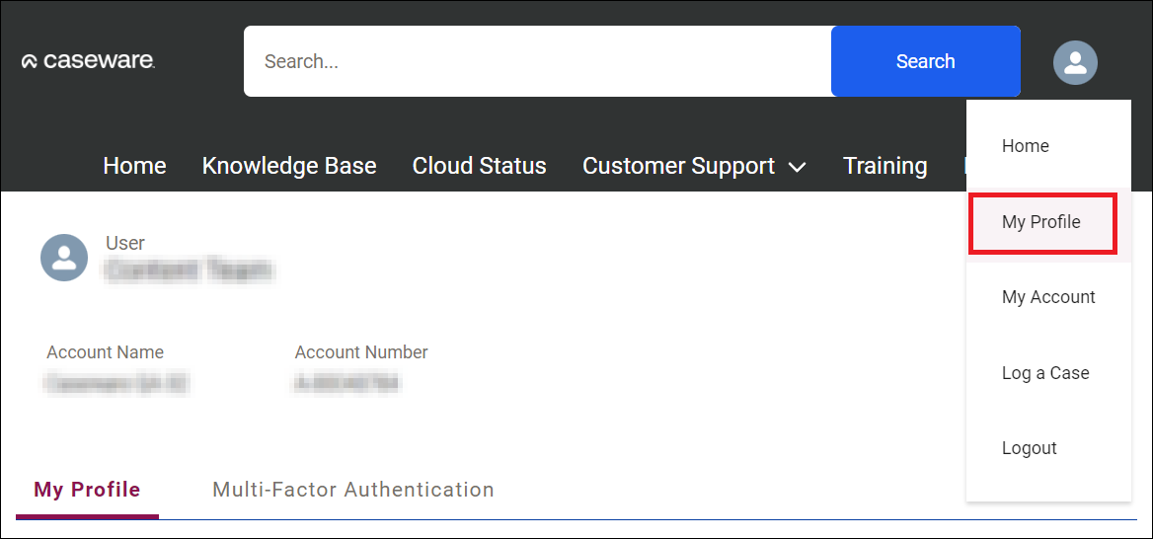Switch to the My Profile tab
The width and height of the screenshot is (1153, 539).
point(87,490)
